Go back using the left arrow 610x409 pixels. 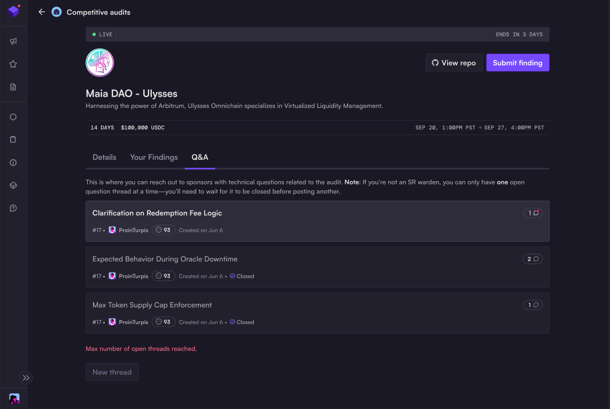click(42, 12)
